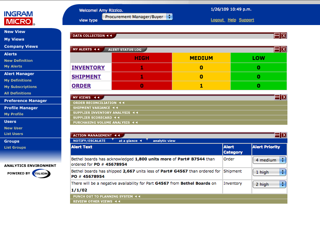Click the Order Medium alert count cell
The height and width of the screenshot is (234, 320).
tap(201, 86)
